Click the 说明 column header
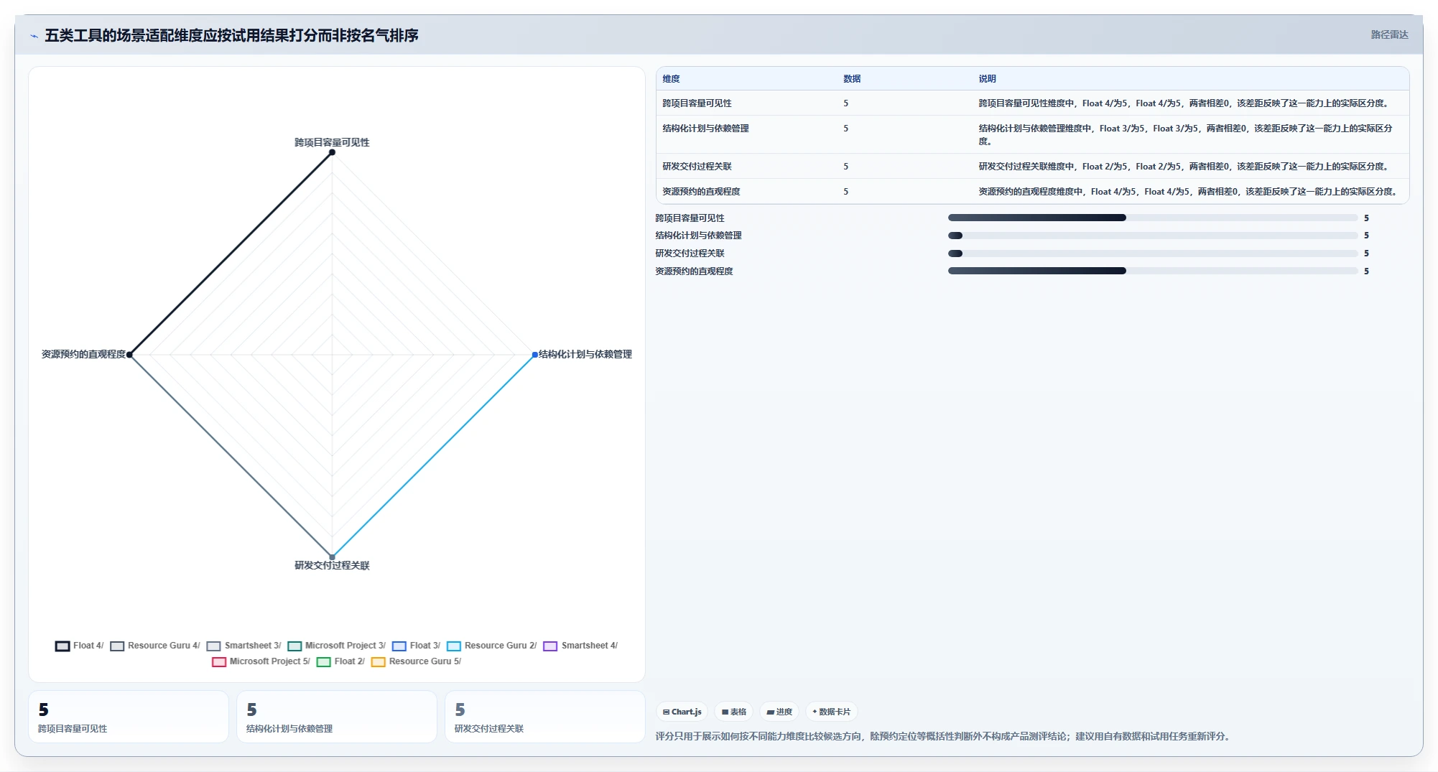The width and height of the screenshot is (1438, 772). tap(987, 79)
